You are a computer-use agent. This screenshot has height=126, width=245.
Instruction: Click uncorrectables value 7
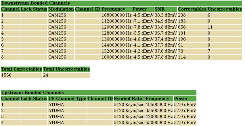209,51
